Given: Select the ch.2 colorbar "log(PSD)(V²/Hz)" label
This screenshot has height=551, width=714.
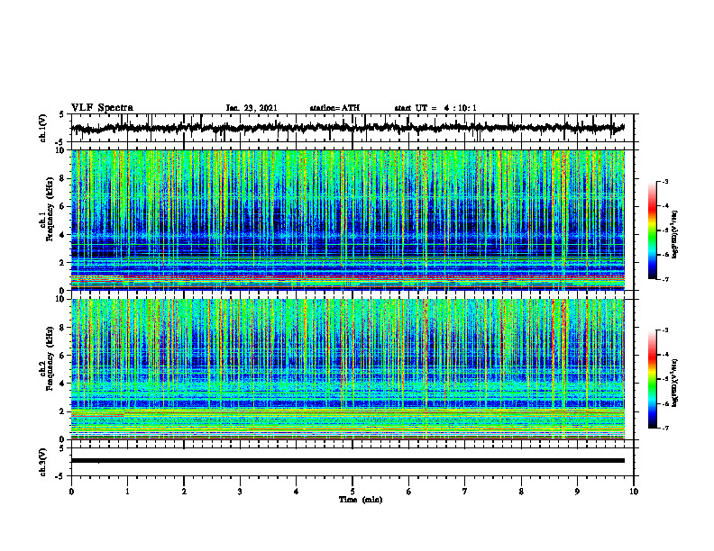Looking at the screenshot, I should click(x=674, y=383).
